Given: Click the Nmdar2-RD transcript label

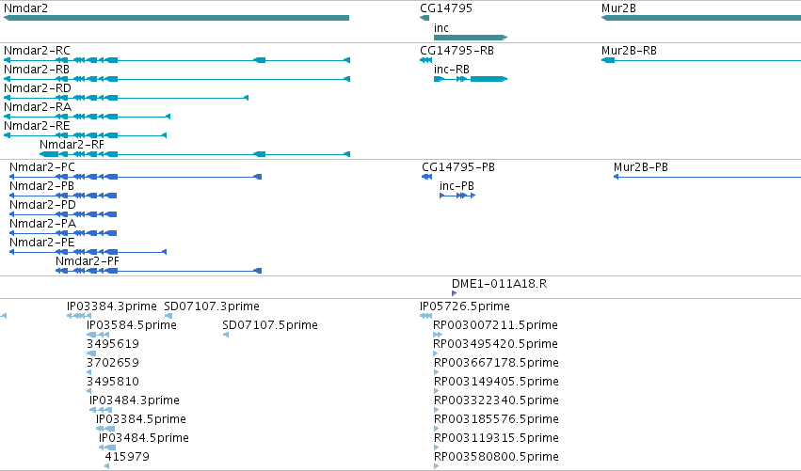Looking at the screenshot, I should (x=38, y=88).
